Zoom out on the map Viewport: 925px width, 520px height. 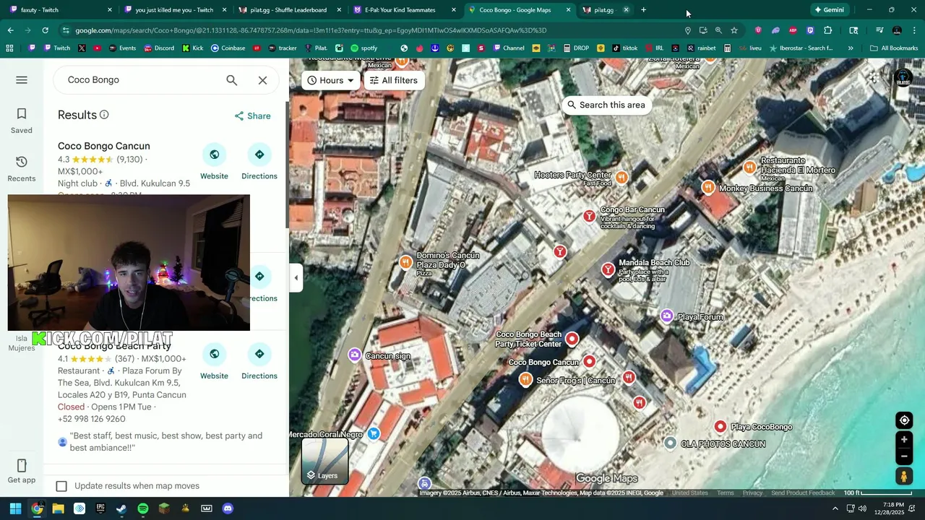tap(903, 456)
